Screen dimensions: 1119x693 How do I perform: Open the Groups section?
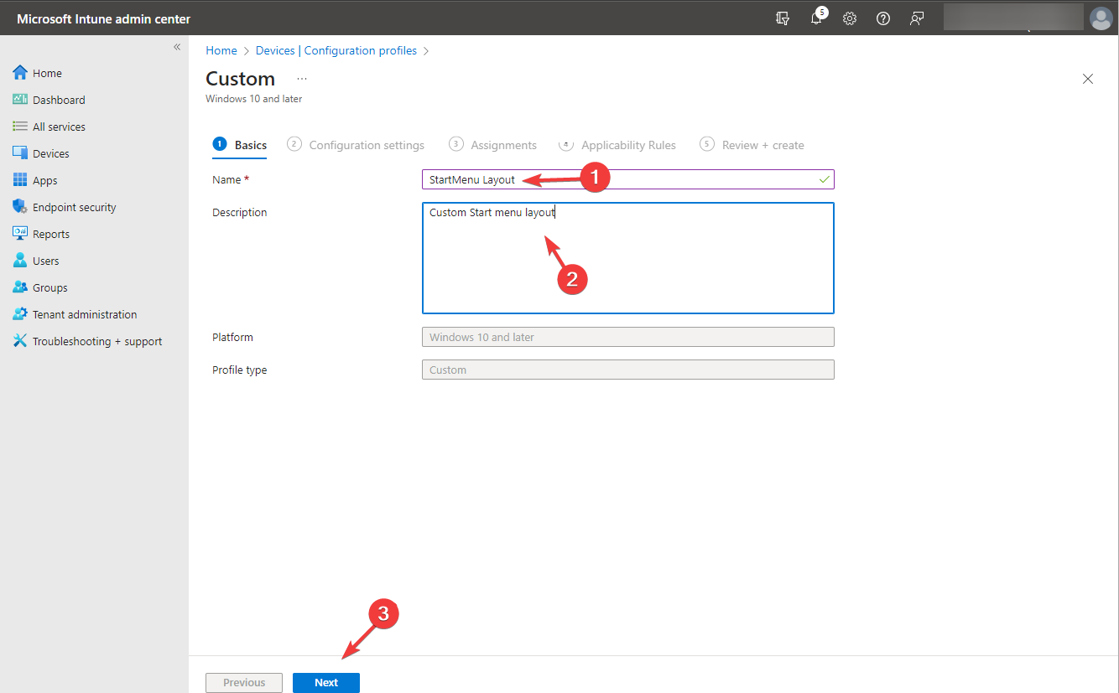coord(48,287)
